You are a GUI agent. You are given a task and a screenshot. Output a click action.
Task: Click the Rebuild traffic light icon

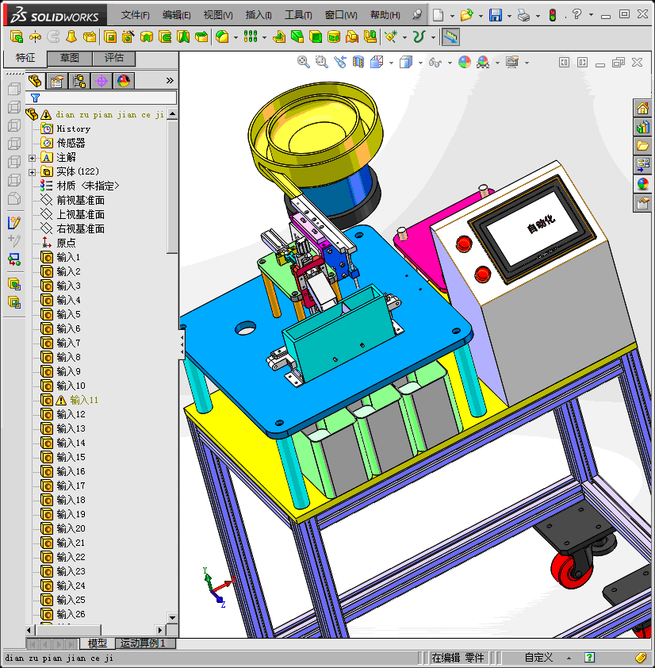(x=553, y=15)
